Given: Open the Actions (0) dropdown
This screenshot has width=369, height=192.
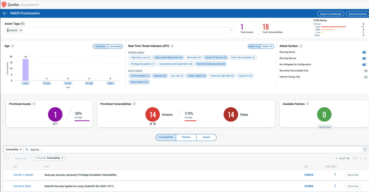Looking at the screenshot, I should [22, 158].
